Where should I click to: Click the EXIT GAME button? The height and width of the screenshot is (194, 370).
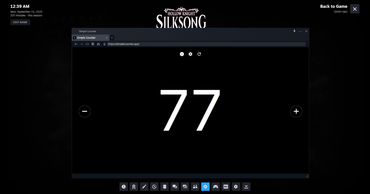[20, 22]
